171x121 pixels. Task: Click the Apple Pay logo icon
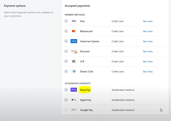point(74,100)
